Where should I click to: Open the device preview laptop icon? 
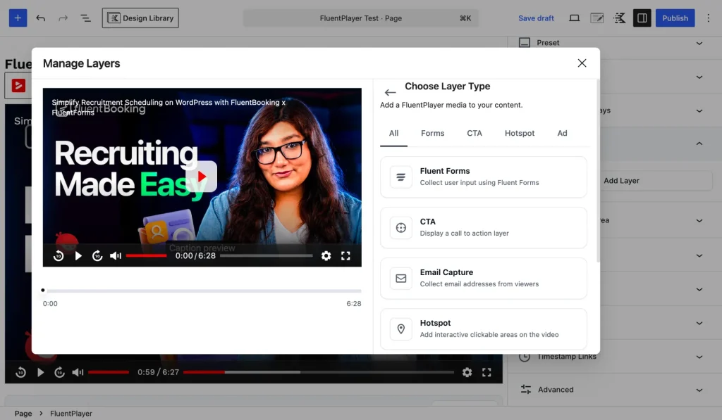574,18
